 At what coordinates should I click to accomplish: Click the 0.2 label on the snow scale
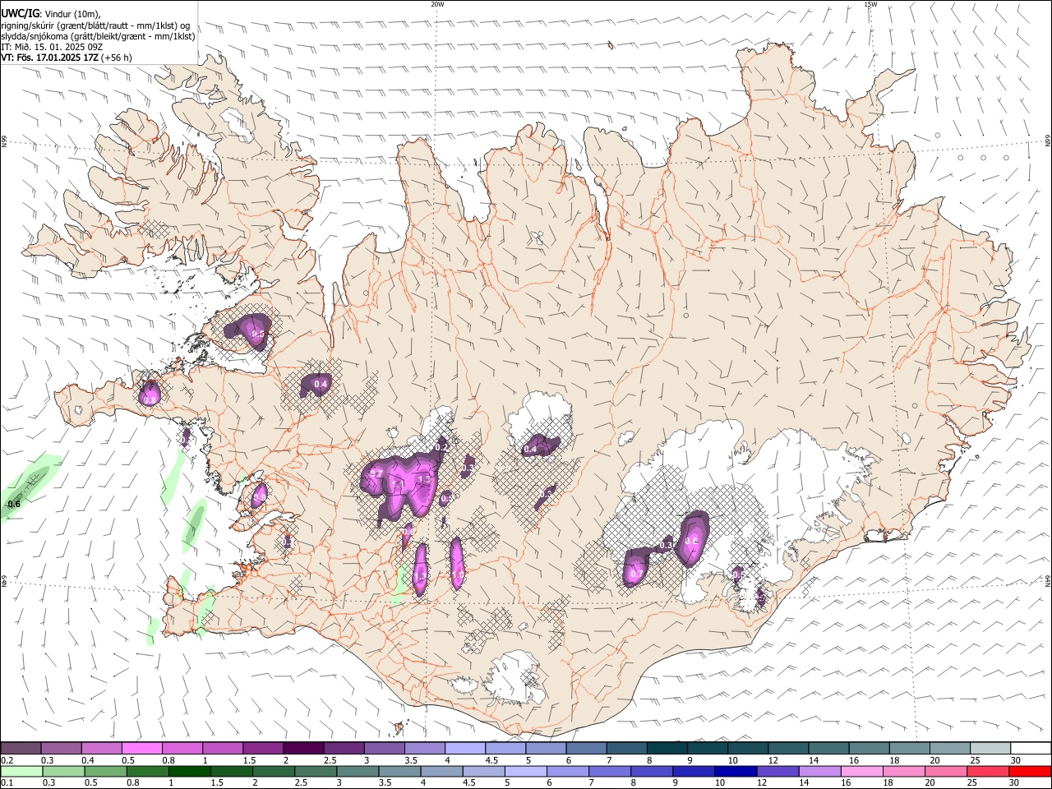click(7, 760)
